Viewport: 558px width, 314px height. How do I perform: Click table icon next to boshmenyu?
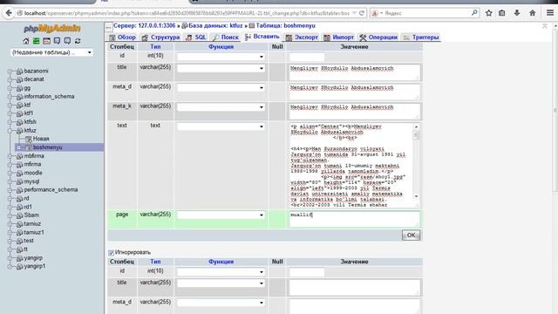[x=28, y=147]
